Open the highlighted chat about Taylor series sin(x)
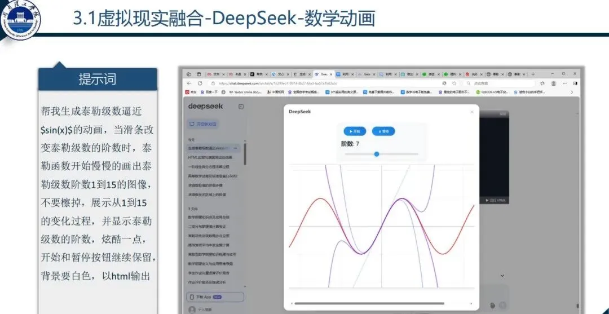The height and width of the screenshot is (314, 609). 214,148
